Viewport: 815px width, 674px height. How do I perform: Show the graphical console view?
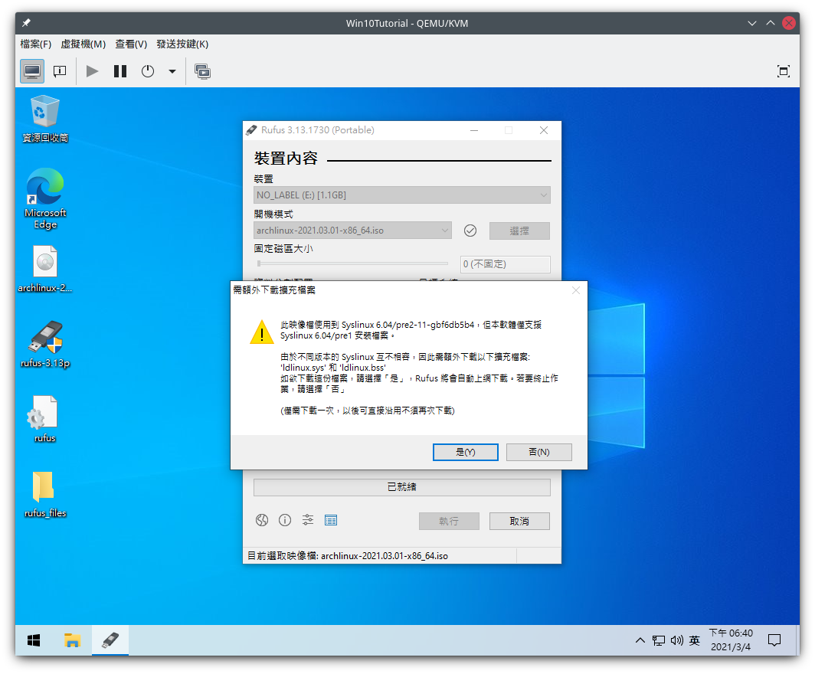pyautogui.click(x=31, y=71)
